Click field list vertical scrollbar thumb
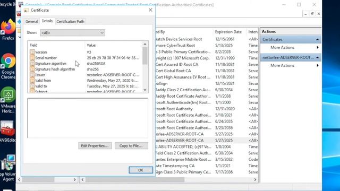This screenshot has height=191, width=340. coord(145,56)
